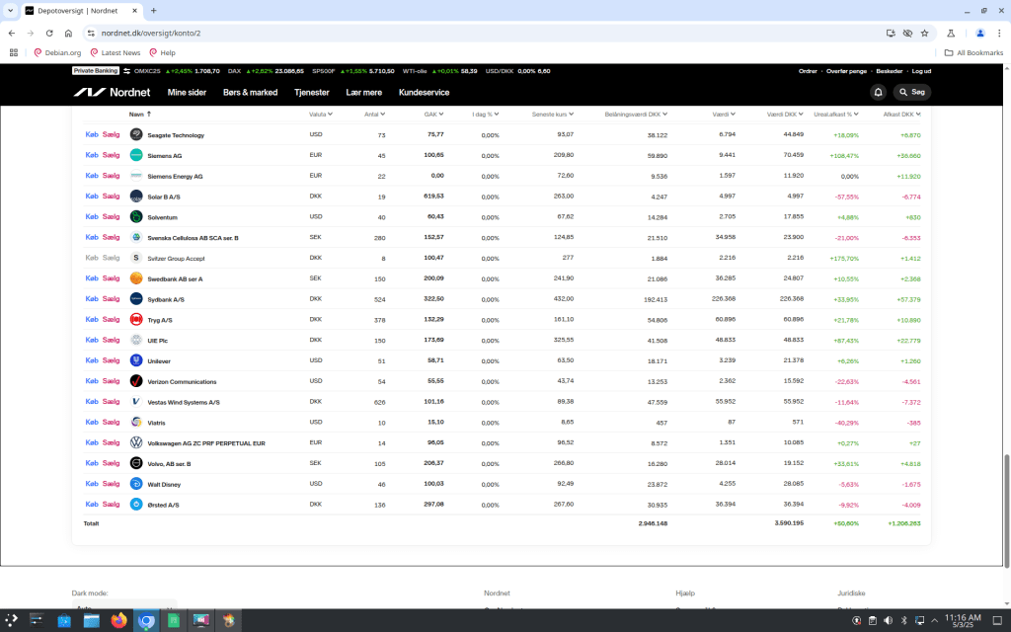Open the Mine sider menu
The height and width of the screenshot is (632, 1011).
pos(187,92)
